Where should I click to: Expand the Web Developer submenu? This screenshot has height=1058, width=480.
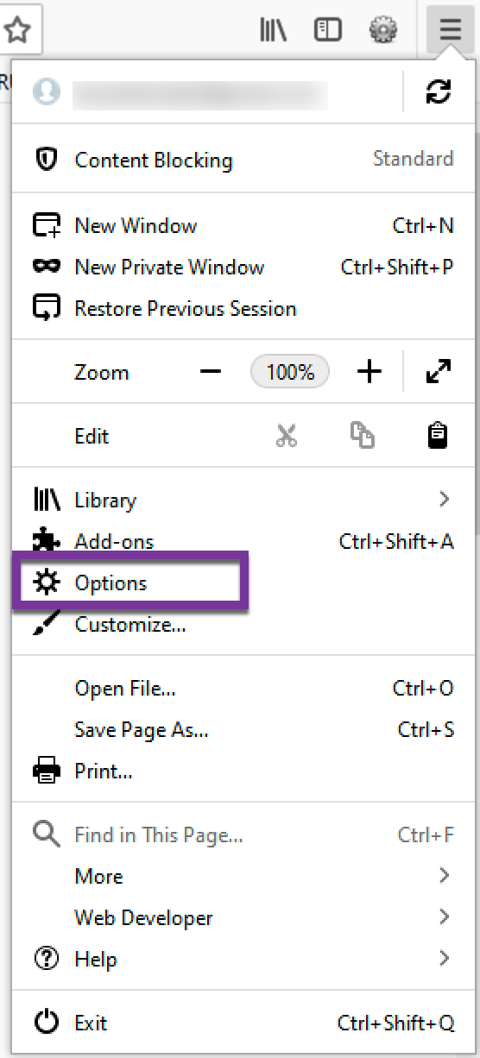pyautogui.click(x=242, y=917)
